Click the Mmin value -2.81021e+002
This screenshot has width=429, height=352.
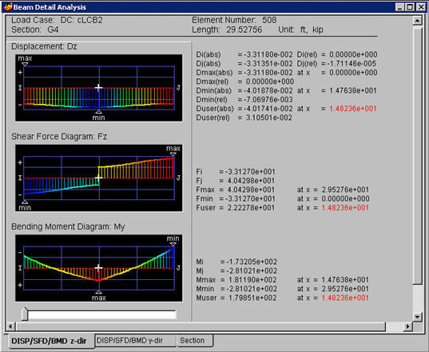[x=251, y=289]
